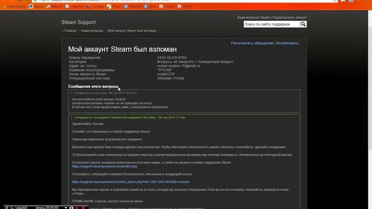Open 'Ваши вопросы' in the breadcrumb
372x209 pixels.
[x=92, y=31]
